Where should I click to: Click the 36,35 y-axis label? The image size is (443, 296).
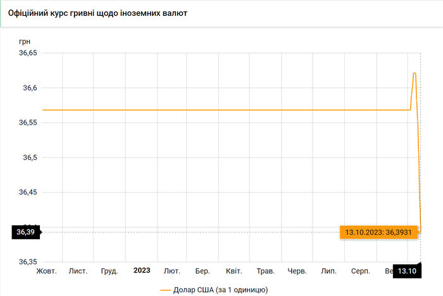click(28, 261)
